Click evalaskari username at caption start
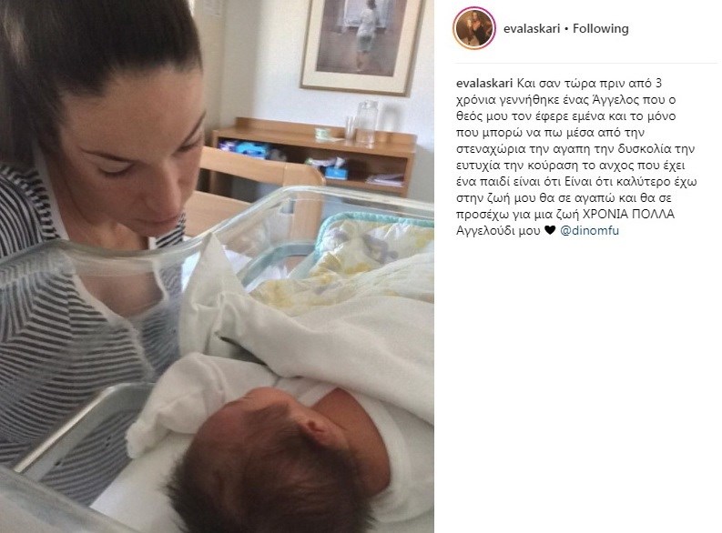722x533 pixels. pyautogui.click(x=484, y=84)
